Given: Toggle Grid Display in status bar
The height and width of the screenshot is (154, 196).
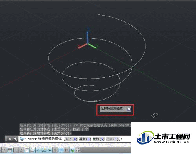Looking at the screenshot, I should (x=10, y=150).
